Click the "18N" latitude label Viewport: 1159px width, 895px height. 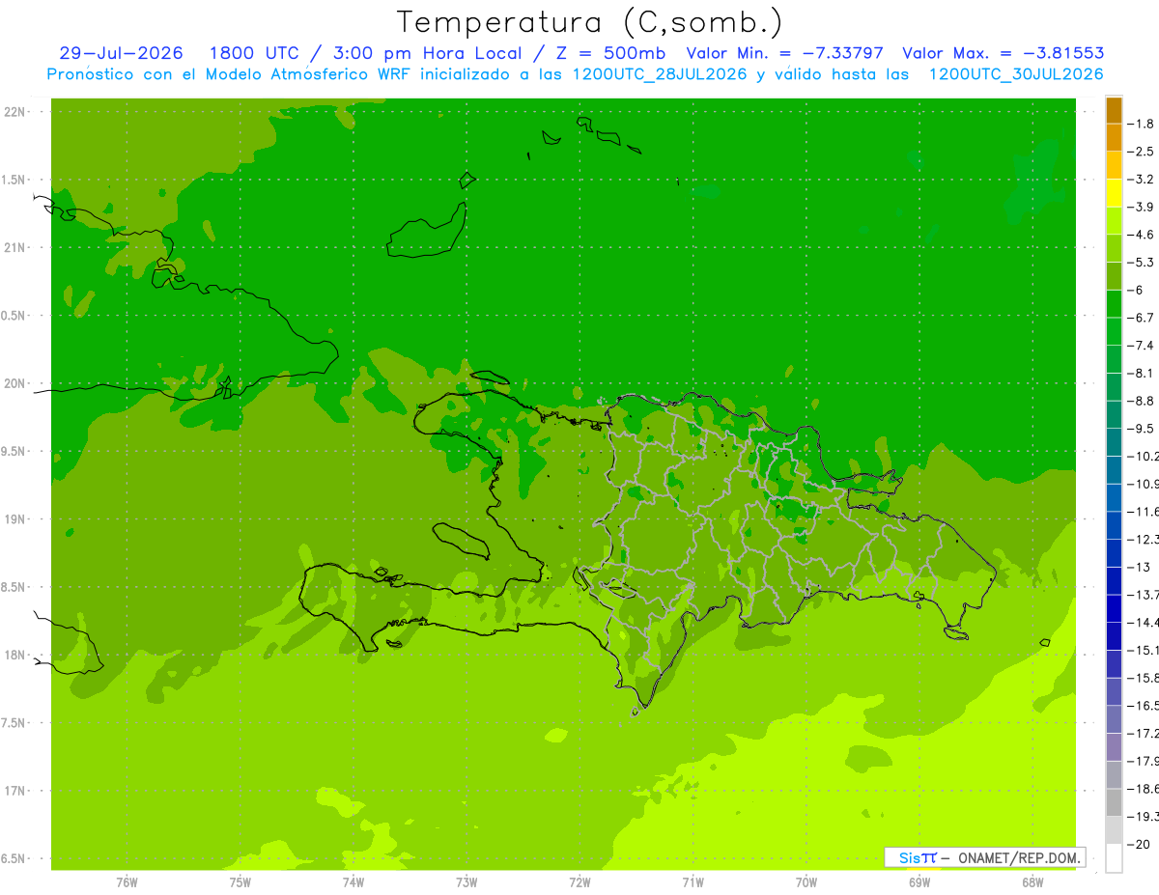(15, 655)
